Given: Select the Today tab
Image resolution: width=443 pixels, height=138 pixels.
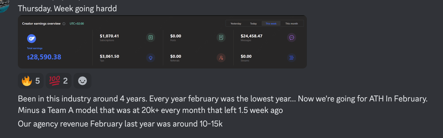Looking at the screenshot, I should coord(253,24).
